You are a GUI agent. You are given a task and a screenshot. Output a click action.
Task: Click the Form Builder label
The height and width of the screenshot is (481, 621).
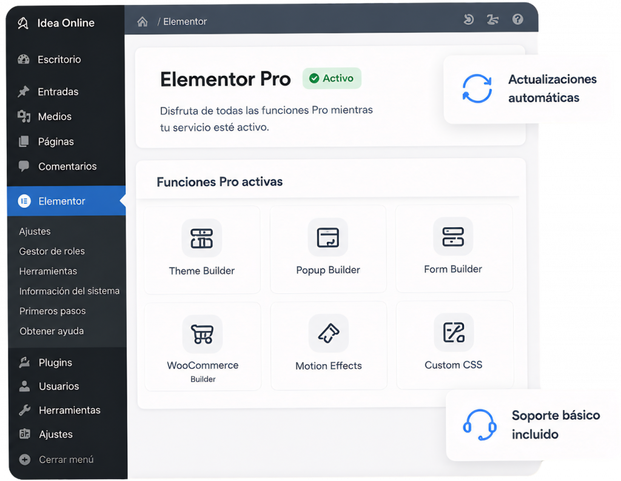click(453, 269)
